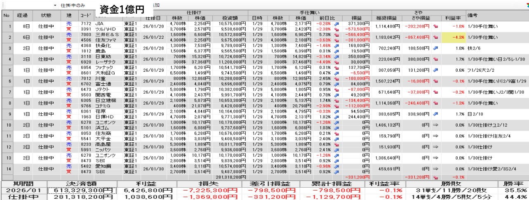Select row number 5 header

6,71
